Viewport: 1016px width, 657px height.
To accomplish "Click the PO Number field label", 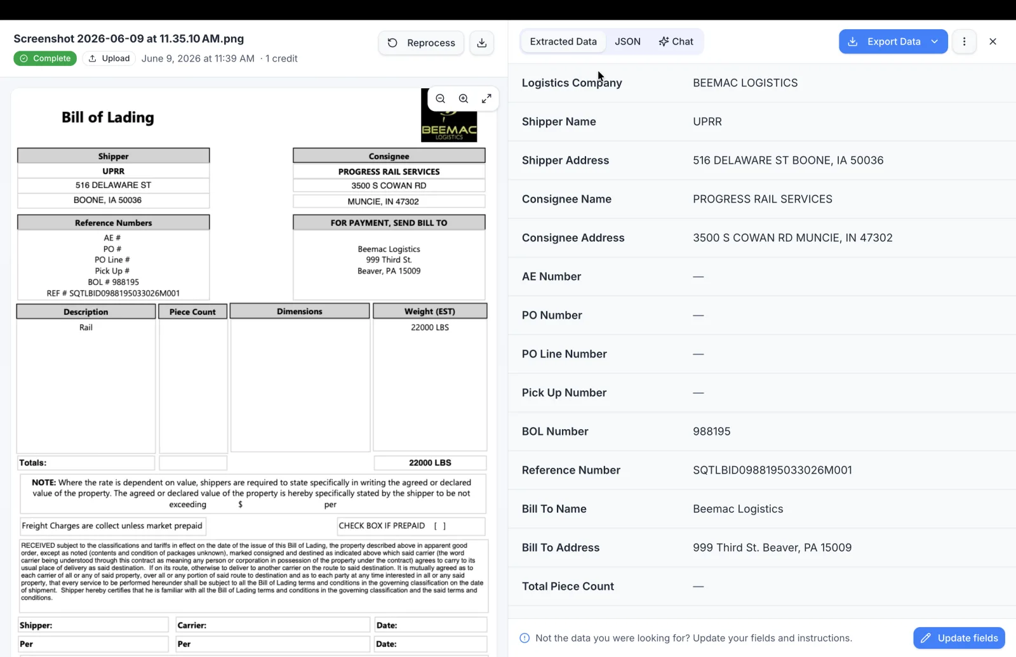I will (x=552, y=315).
